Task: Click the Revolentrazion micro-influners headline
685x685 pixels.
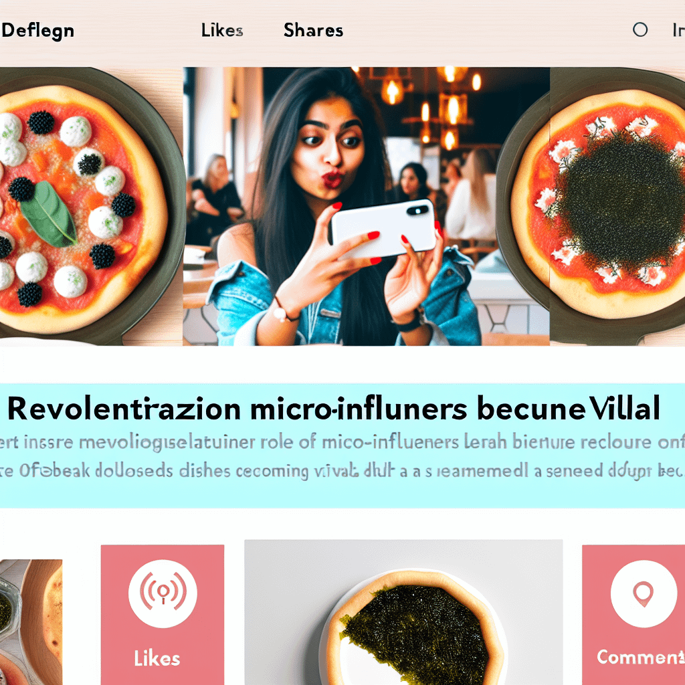Action: (333, 409)
